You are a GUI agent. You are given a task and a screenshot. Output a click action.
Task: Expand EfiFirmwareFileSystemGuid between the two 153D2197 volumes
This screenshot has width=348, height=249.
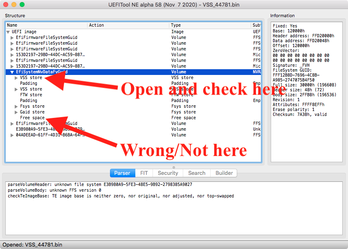click(x=12, y=61)
